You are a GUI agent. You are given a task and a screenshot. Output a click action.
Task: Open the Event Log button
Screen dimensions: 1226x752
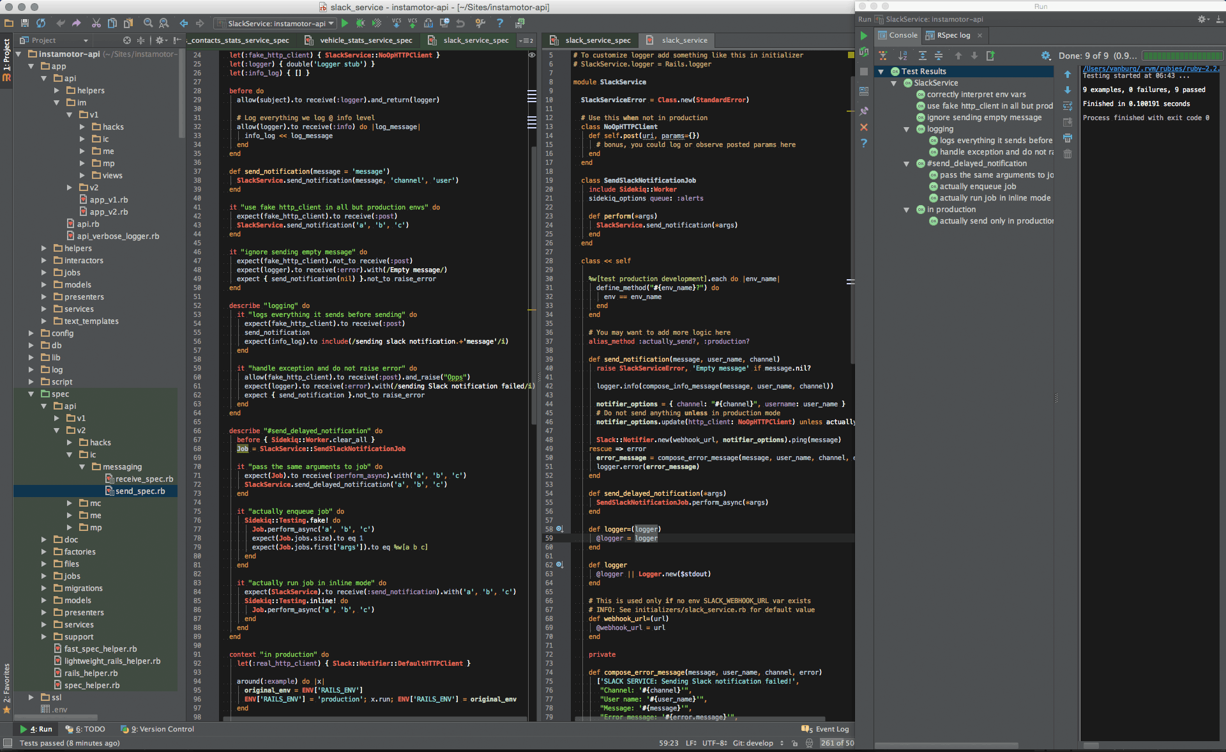point(825,729)
